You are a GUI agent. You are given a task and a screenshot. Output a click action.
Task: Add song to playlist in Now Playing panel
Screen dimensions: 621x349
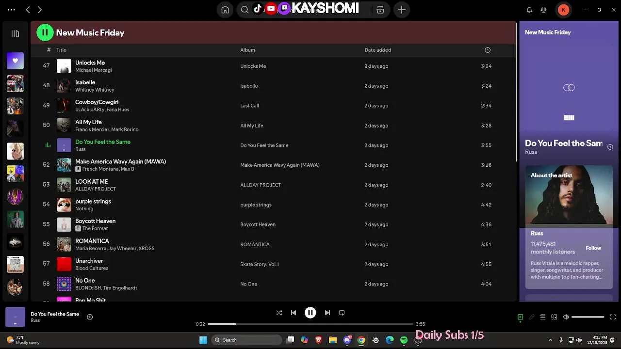(610, 147)
